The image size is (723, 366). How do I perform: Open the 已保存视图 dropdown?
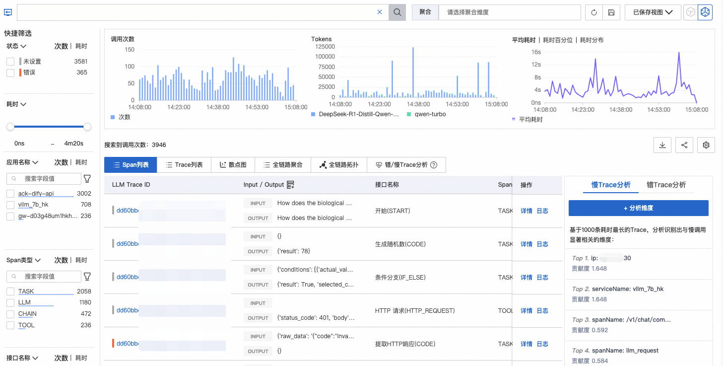[653, 12]
